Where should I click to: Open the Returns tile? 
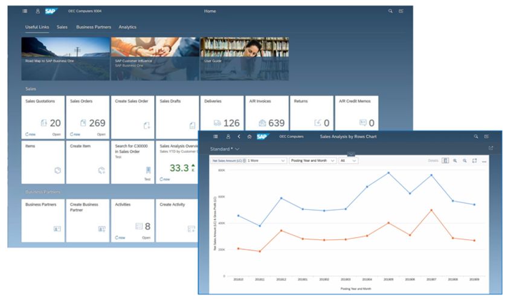tap(312, 114)
